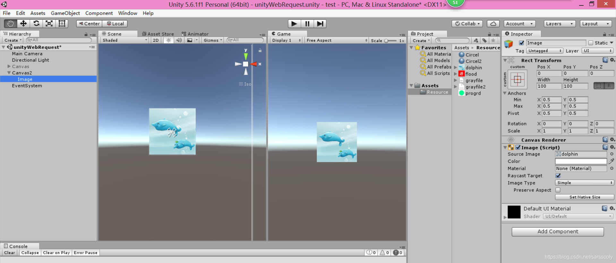Uncheck Raycast Target
616x263 pixels.
coord(558,176)
